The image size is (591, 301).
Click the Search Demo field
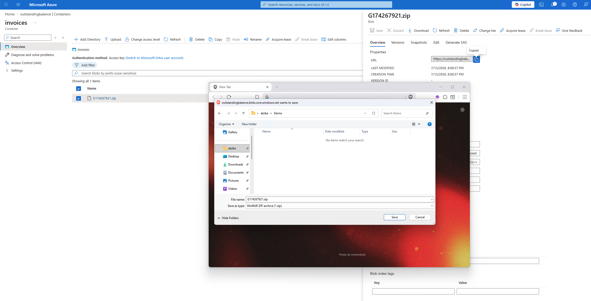coord(407,113)
